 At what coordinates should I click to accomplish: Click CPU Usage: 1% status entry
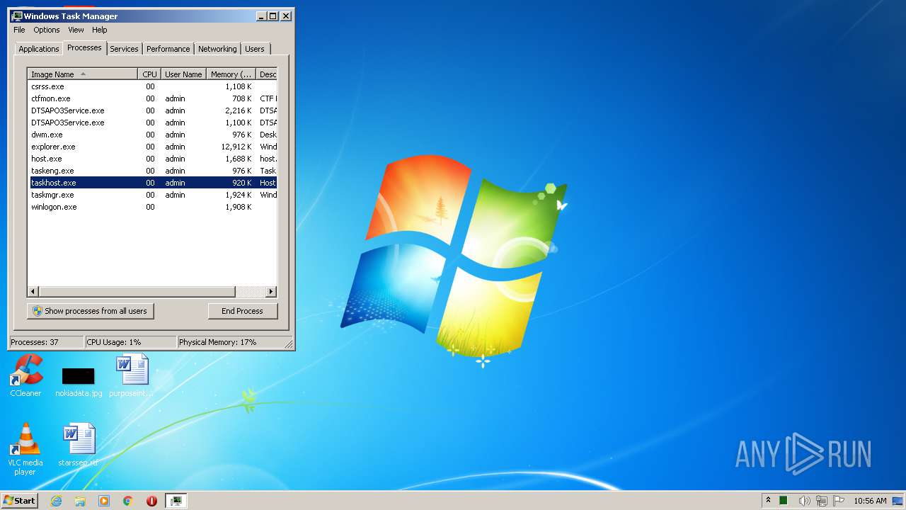tap(130, 342)
